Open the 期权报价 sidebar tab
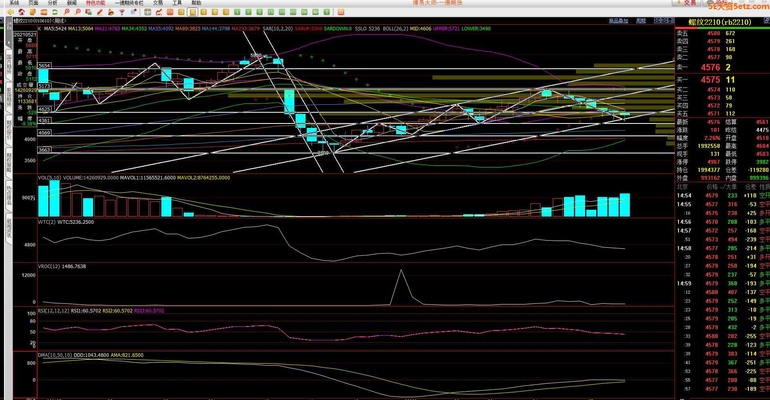The width and height of the screenshot is (770, 400). click(x=9, y=130)
